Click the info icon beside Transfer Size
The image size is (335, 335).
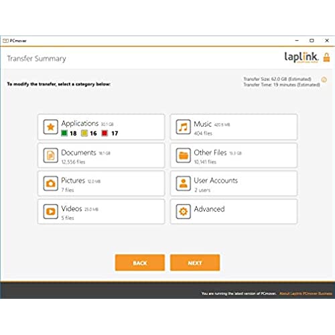tap(324, 80)
